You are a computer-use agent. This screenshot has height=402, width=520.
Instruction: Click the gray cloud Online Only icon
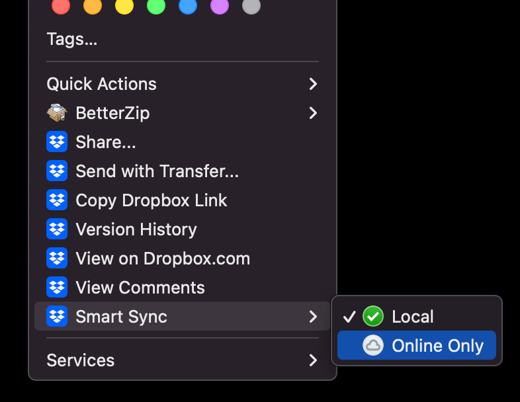[373, 345]
